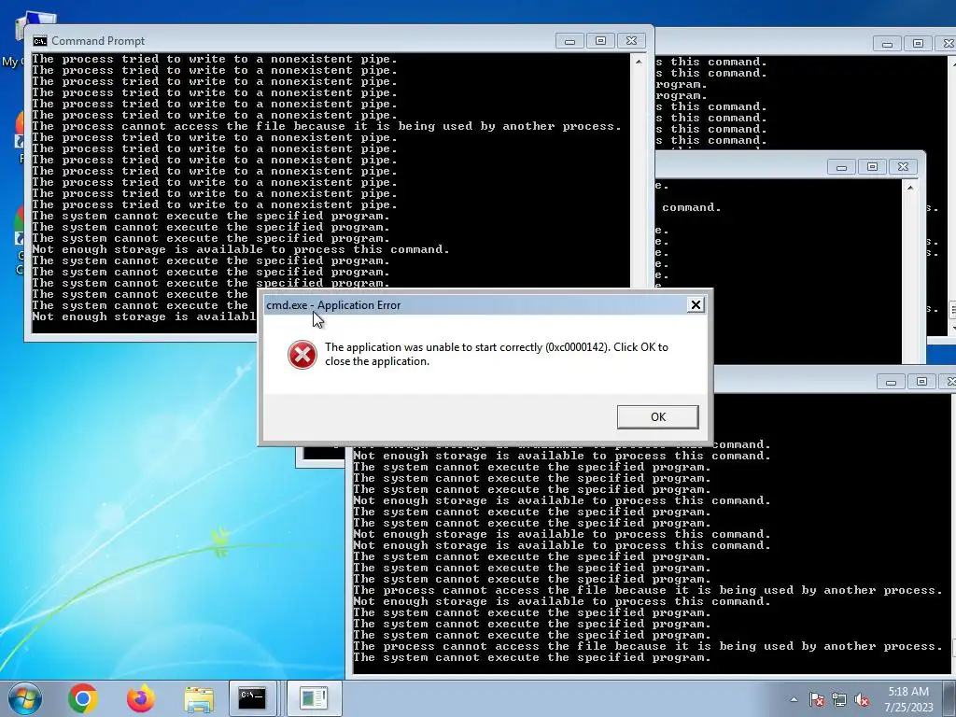Show hidden tray icons arrow
The width and height of the screenshot is (956, 717).
[x=794, y=699]
